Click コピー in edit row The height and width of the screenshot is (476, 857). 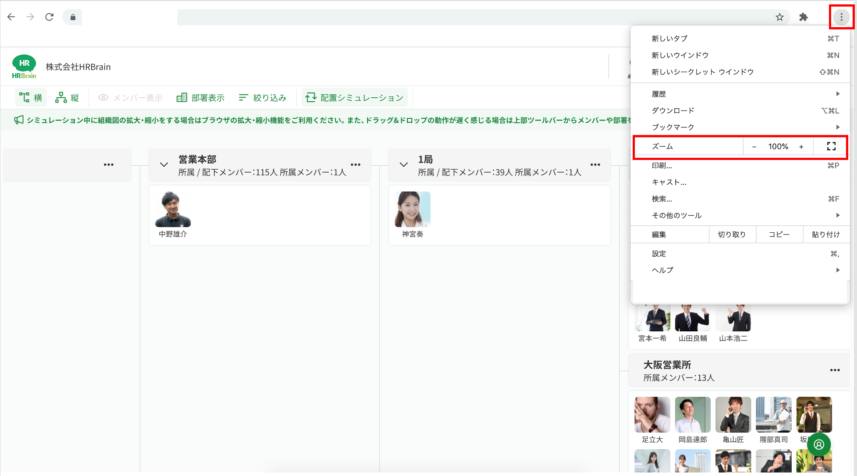tap(779, 234)
